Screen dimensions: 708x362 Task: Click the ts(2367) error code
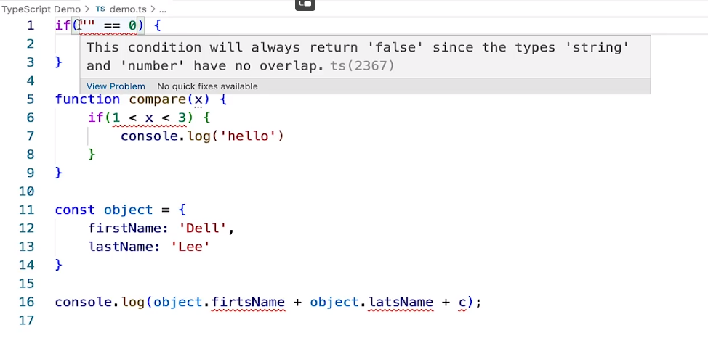[362, 66]
